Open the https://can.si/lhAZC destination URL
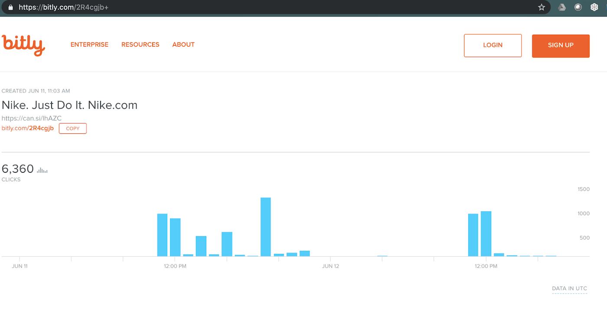 tap(32, 118)
